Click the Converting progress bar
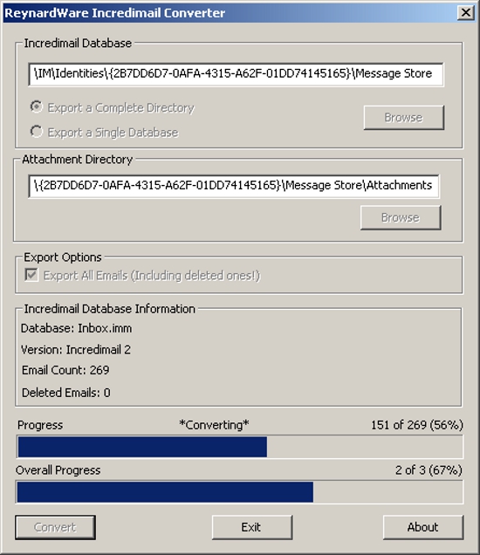 pos(240,447)
